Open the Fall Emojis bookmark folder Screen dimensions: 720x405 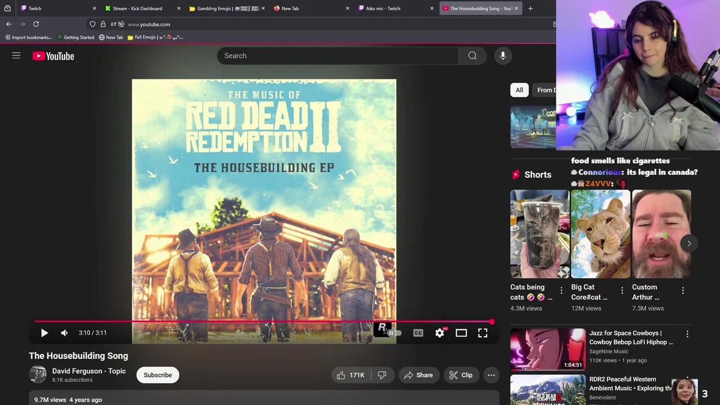155,37
